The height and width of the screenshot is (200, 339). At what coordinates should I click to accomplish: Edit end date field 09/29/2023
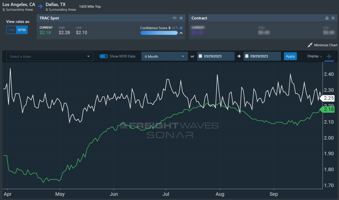pos(262,56)
